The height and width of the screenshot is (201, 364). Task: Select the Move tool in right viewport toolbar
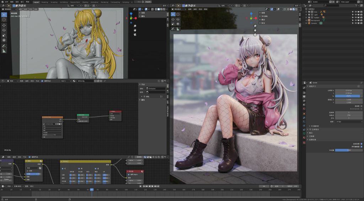173,19
